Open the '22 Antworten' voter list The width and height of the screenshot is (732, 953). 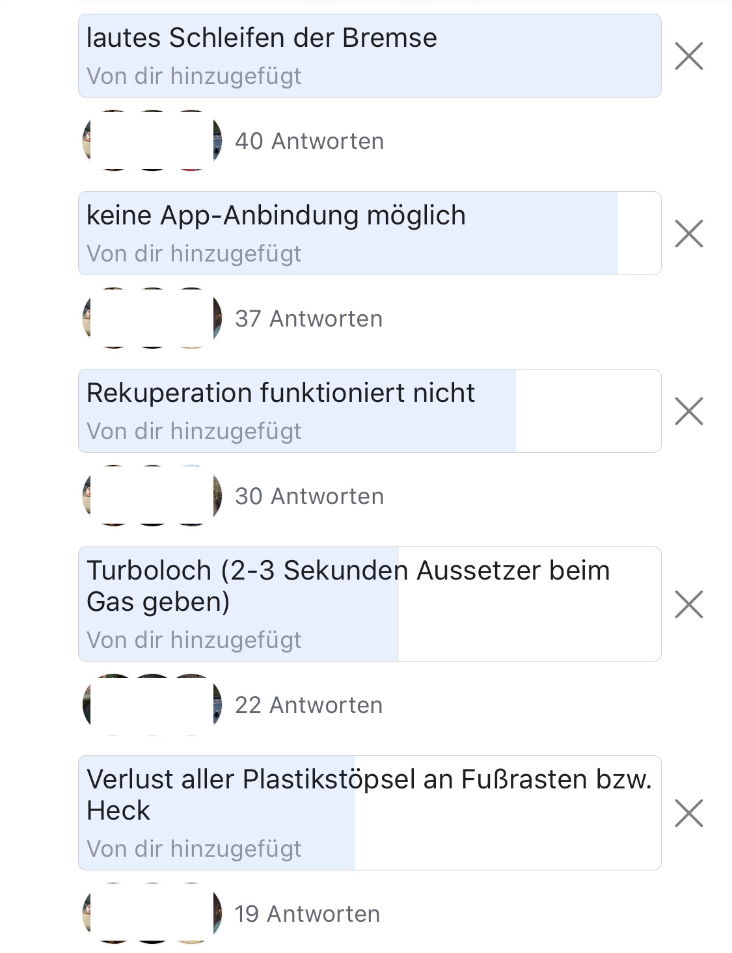click(308, 705)
